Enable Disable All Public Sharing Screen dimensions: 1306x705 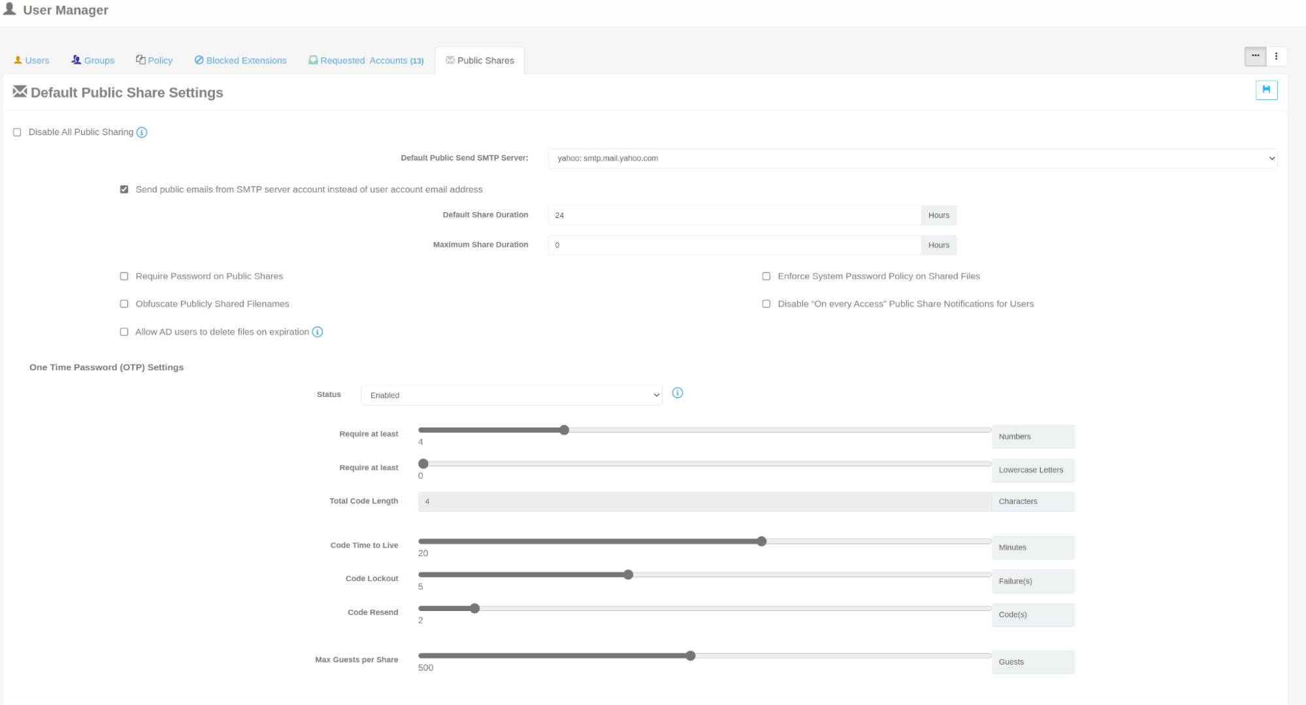(x=17, y=132)
